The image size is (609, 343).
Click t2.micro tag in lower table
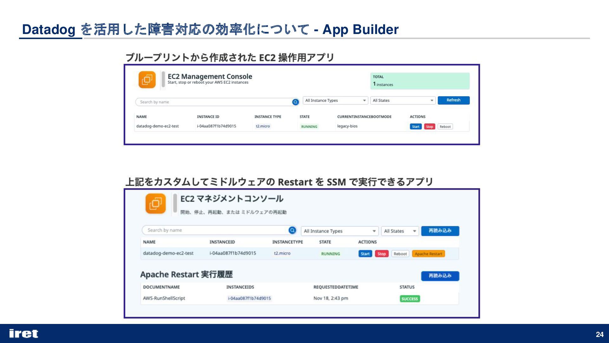point(282,253)
